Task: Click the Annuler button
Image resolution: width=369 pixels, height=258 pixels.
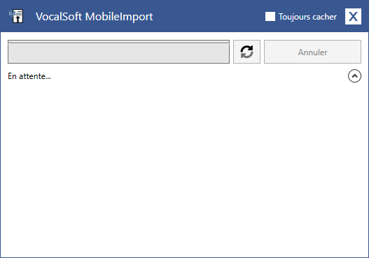Action: tap(312, 52)
